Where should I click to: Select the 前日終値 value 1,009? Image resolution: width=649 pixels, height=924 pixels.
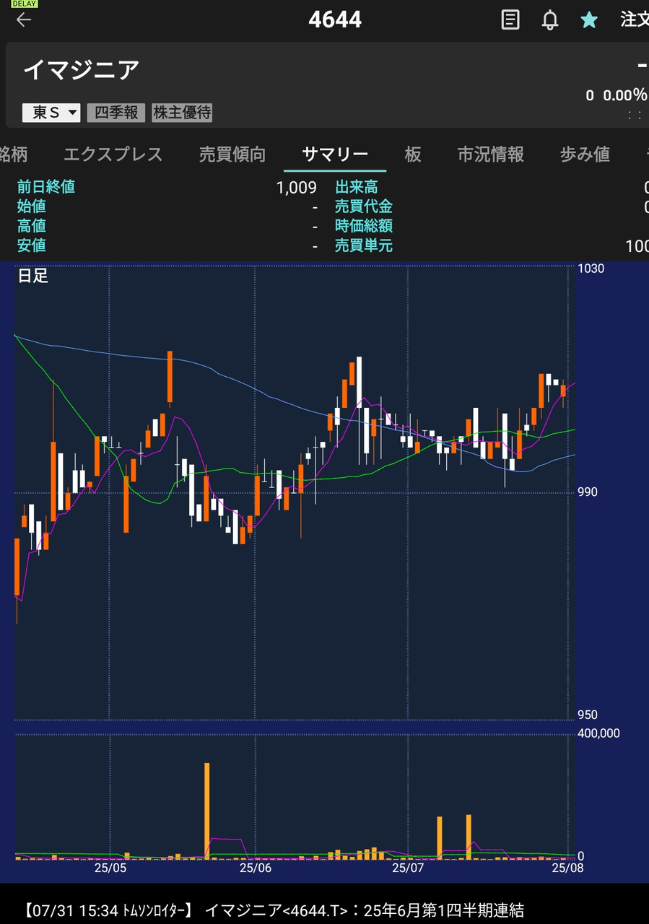[297, 188]
